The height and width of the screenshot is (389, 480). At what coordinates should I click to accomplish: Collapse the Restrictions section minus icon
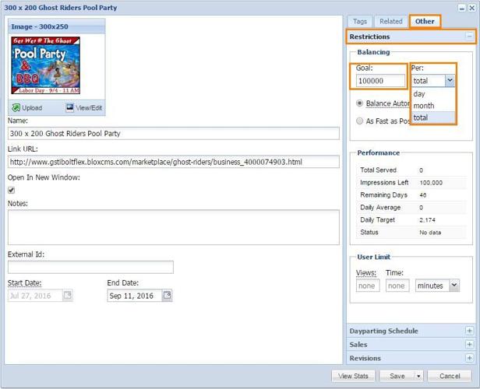469,37
